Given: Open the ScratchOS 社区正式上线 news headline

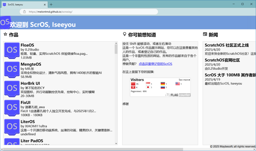Looking at the screenshot, I should coord(226,45).
